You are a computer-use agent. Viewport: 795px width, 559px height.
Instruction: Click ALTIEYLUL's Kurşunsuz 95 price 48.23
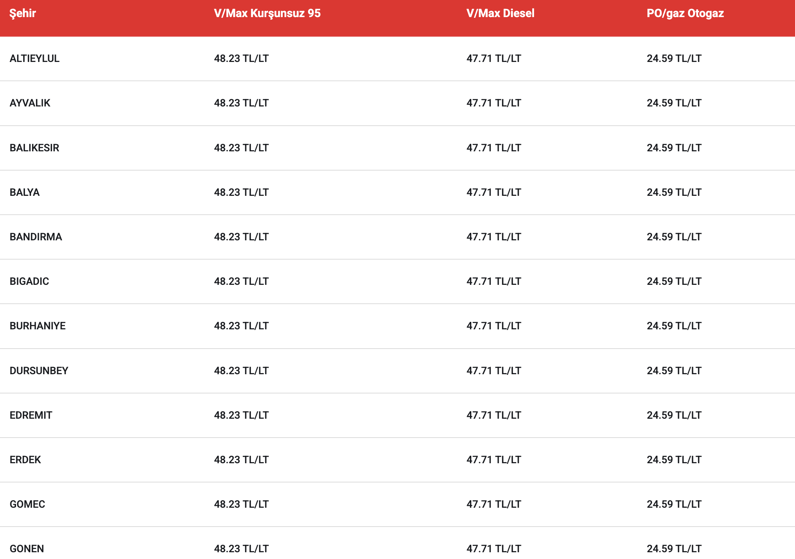tap(241, 58)
